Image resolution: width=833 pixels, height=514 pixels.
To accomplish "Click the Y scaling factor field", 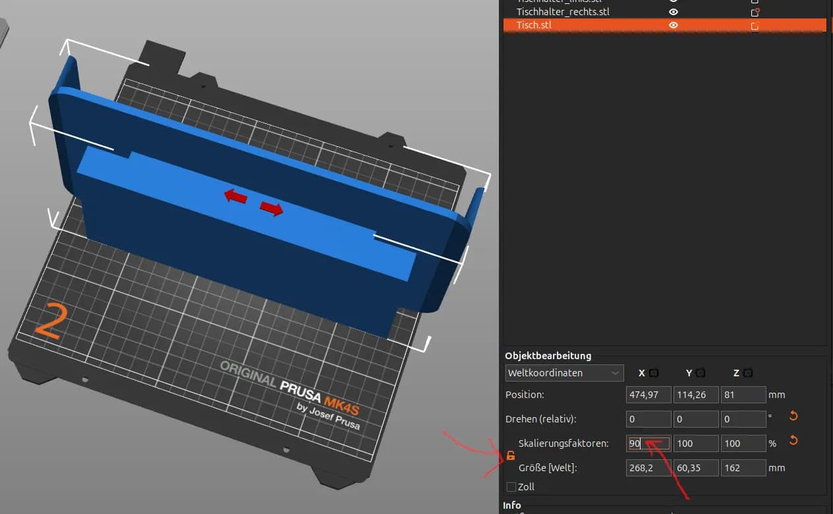I will pyautogui.click(x=696, y=443).
